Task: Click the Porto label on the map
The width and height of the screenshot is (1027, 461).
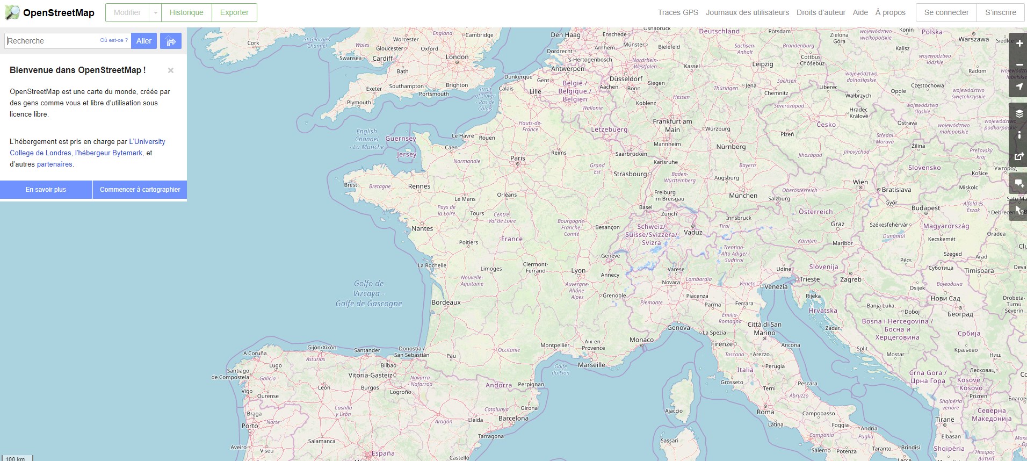Action: click(250, 426)
